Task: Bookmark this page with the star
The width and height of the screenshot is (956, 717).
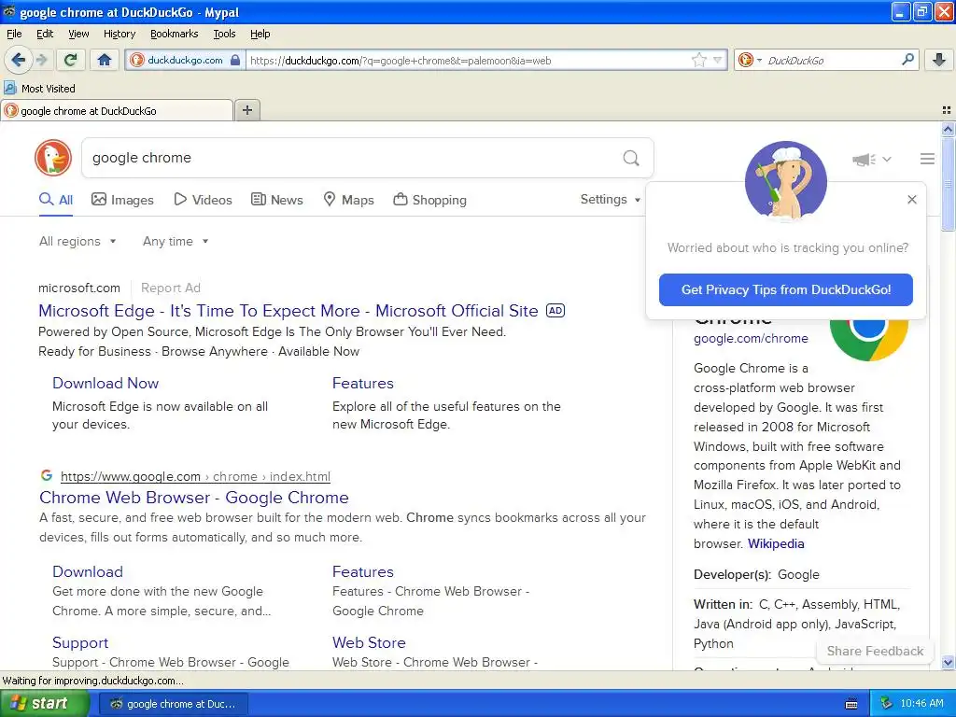Action: (698, 60)
